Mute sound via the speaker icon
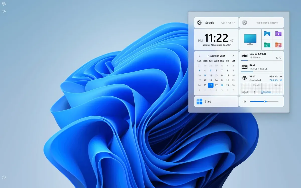The image size is (301, 188). pyautogui.click(x=244, y=102)
